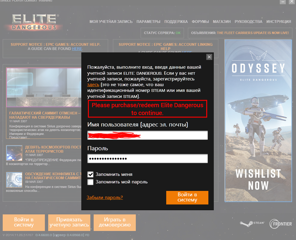The image size is (296, 240).
Task: Click 'Epic Games: Account Linking Help' notice
Action: click(x=166, y=46)
